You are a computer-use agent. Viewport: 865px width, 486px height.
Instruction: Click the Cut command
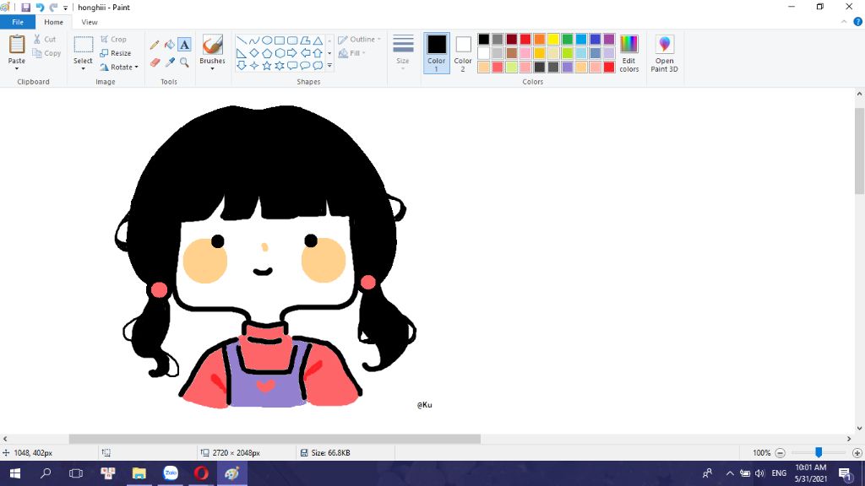(x=45, y=39)
